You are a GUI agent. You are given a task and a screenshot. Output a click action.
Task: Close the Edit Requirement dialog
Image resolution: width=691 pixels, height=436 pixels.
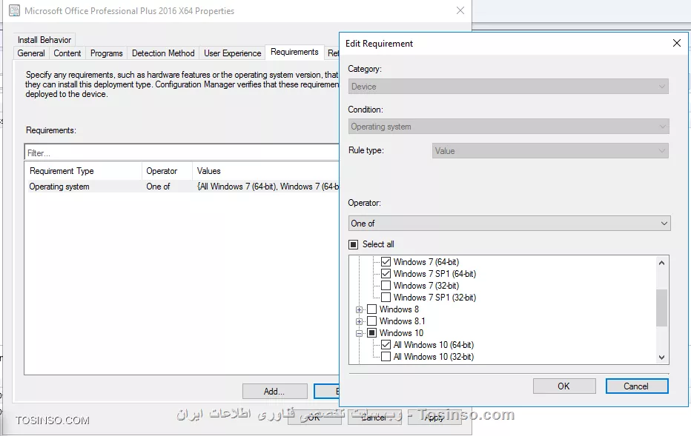(x=677, y=43)
